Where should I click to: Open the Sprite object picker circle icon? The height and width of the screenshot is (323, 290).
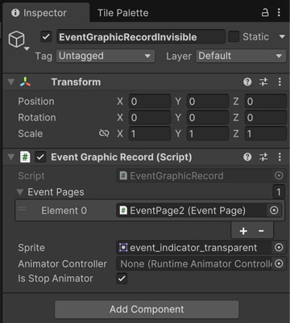click(279, 247)
